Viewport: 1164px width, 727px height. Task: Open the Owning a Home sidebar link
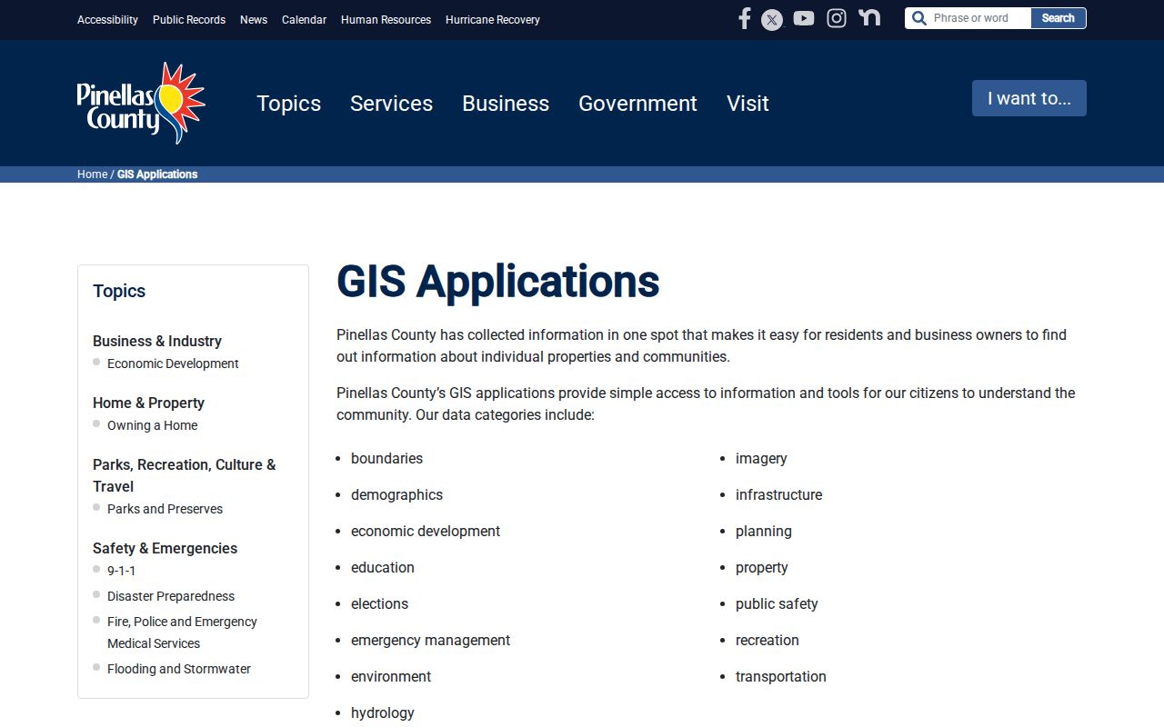[152, 425]
